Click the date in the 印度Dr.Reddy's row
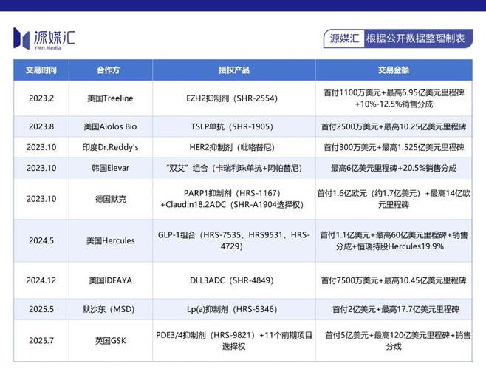The height and width of the screenshot is (375, 486). tap(41, 147)
